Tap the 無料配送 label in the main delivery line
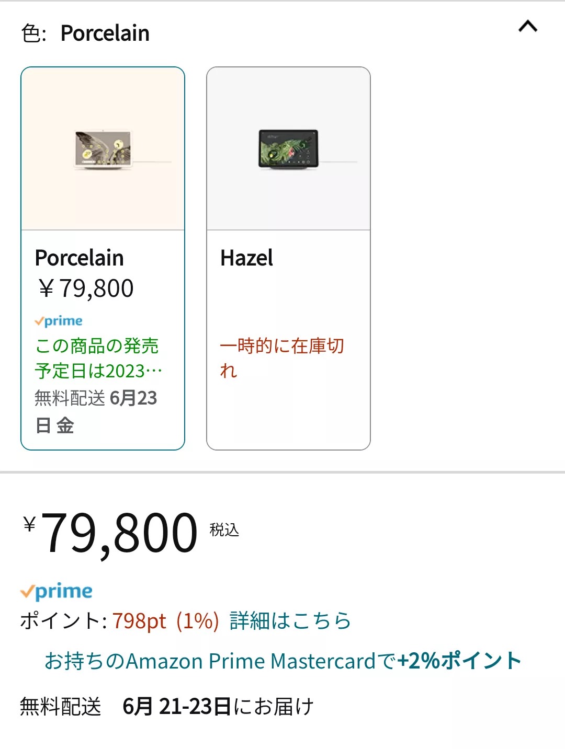This screenshot has width=565, height=749. [x=61, y=707]
